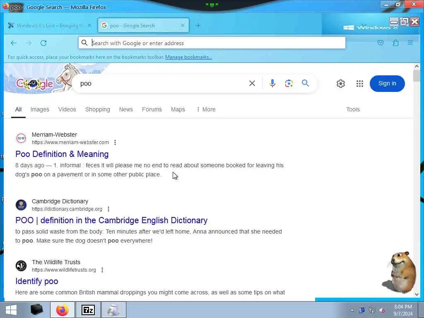Switch to Forums results
The height and width of the screenshot is (318, 424).
click(x=152, y=109)
